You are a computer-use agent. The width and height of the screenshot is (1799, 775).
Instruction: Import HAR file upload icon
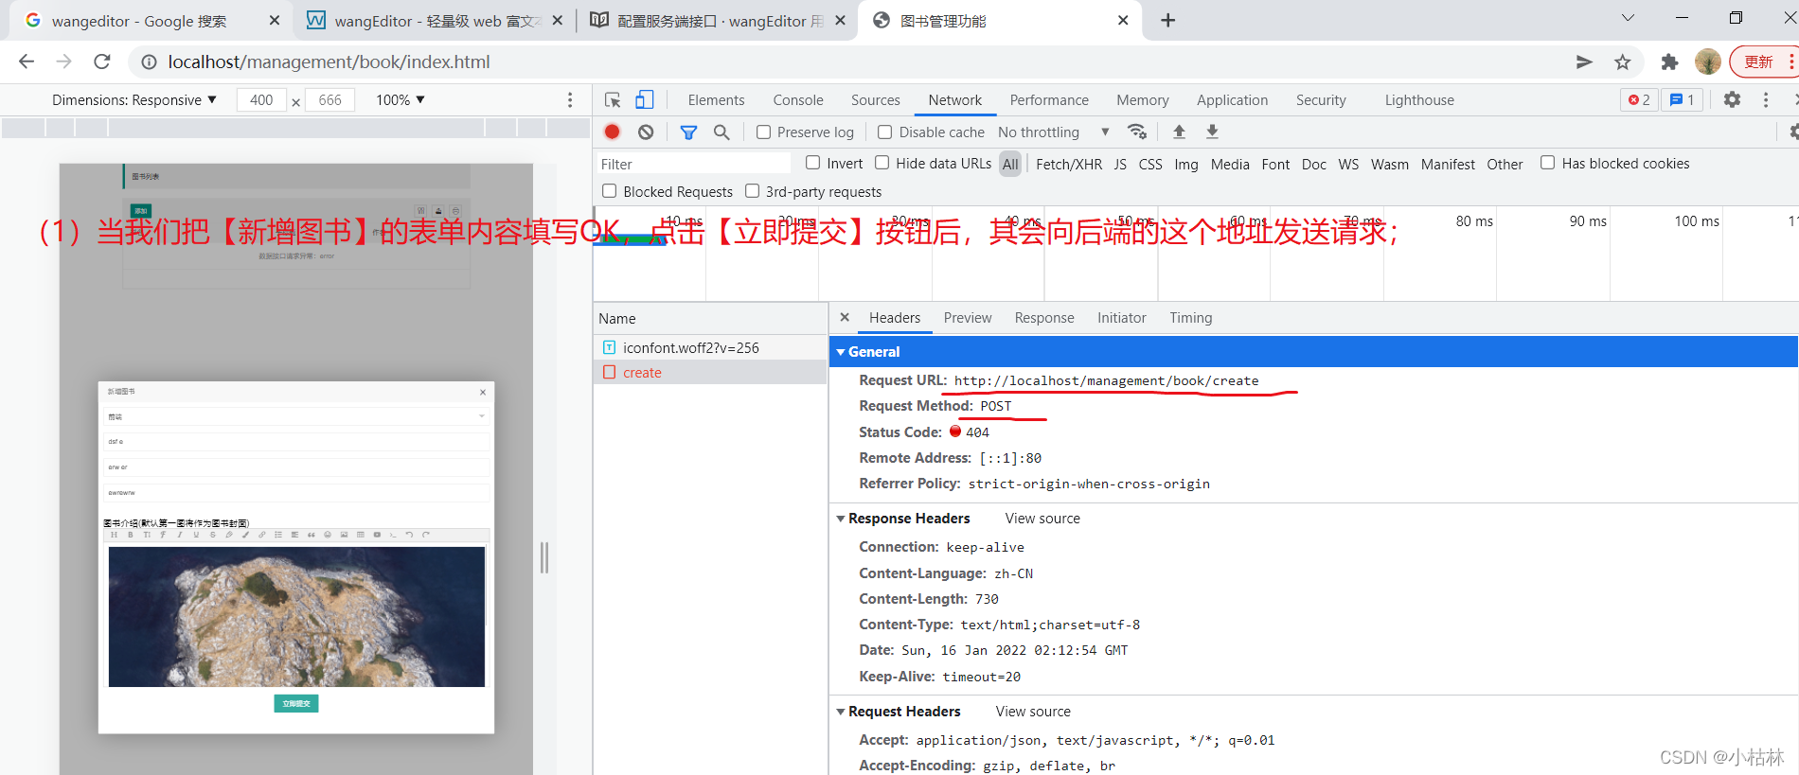(x=1179, y=132)
